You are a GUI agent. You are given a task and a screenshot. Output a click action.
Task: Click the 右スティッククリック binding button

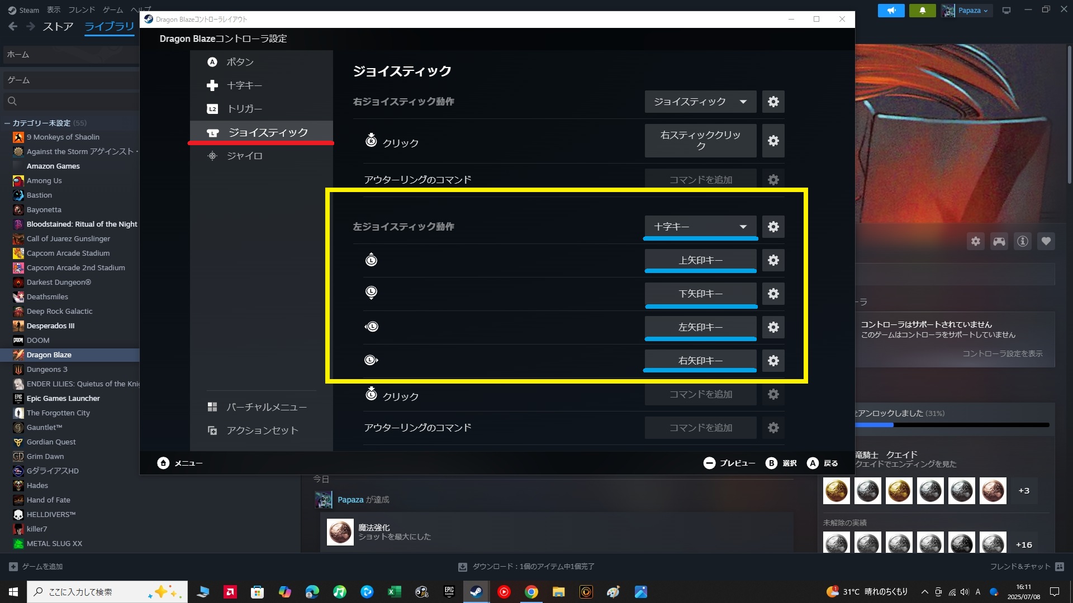pos(700,141)
